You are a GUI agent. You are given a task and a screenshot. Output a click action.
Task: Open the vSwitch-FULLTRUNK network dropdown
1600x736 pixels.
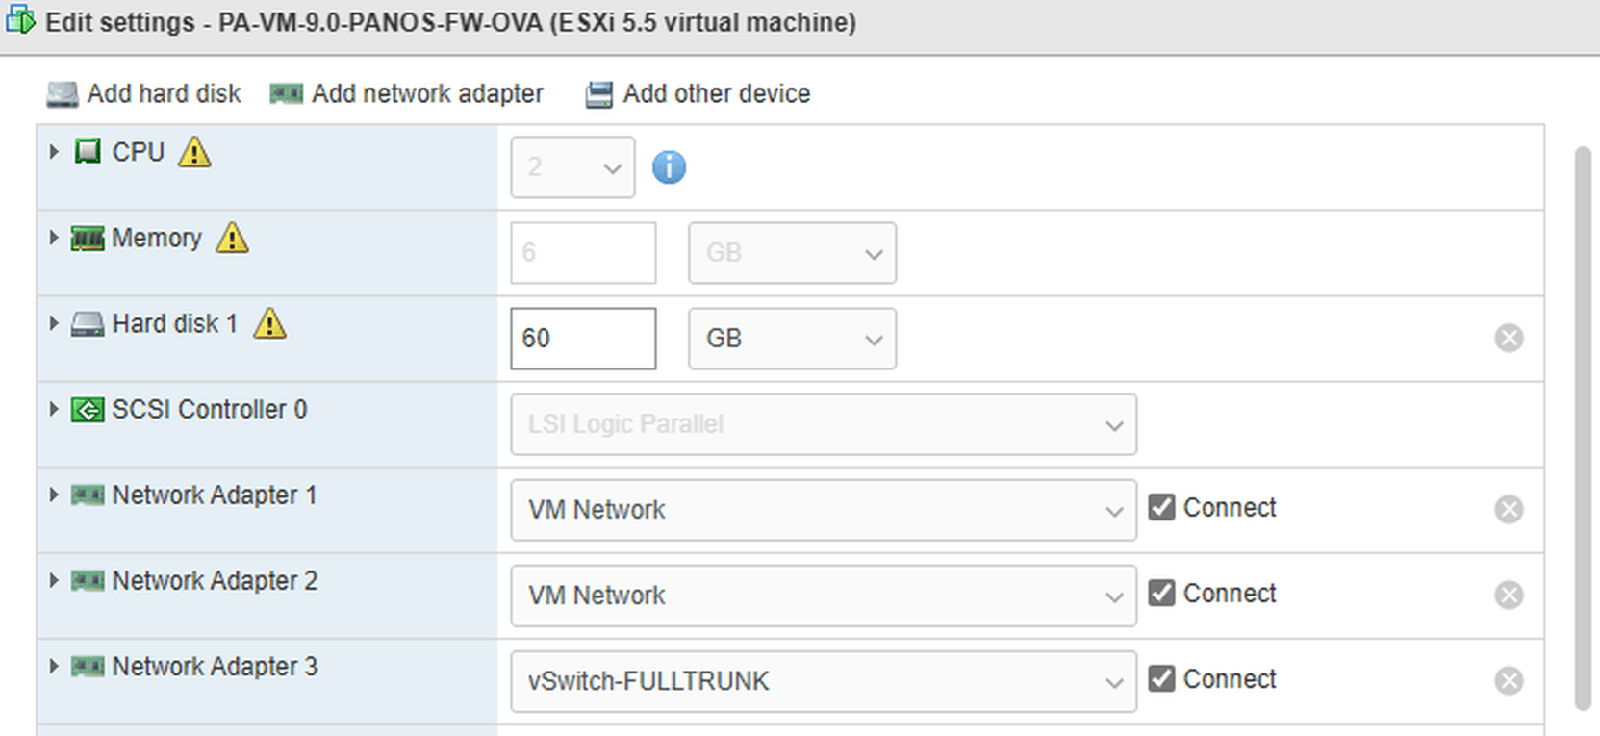click(x=824, y=681)
